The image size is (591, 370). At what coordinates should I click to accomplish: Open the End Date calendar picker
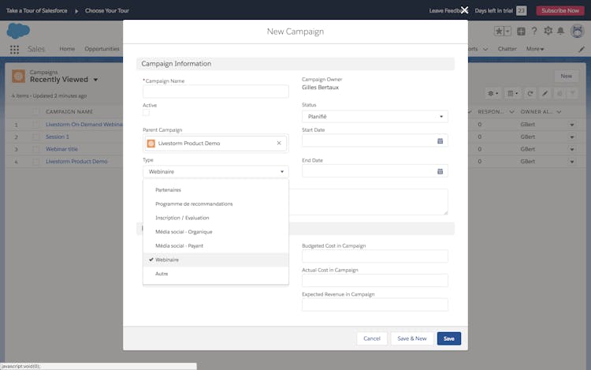coord(440,171)
